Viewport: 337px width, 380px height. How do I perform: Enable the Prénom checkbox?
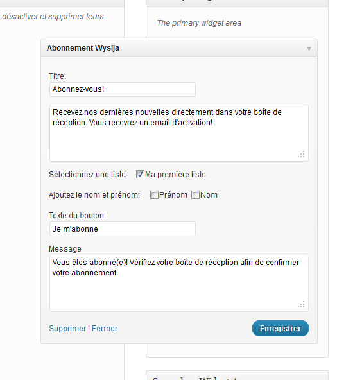[154, 195]
